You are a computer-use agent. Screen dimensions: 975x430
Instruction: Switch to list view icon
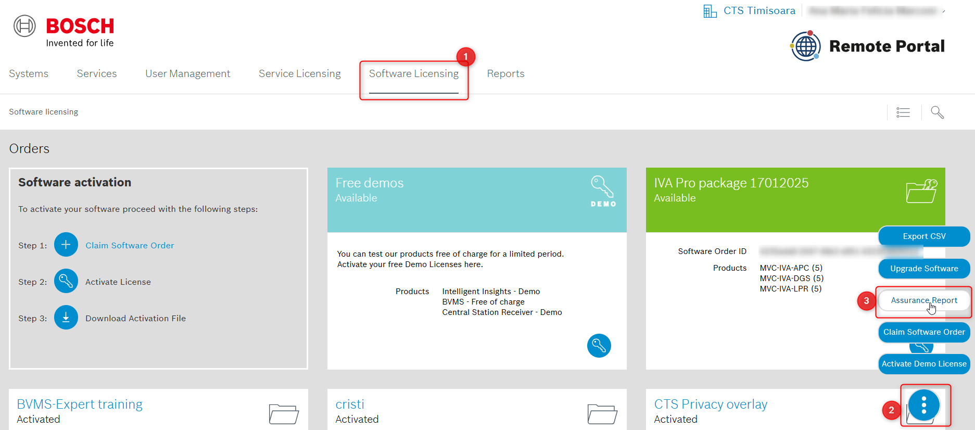[903, 112]
